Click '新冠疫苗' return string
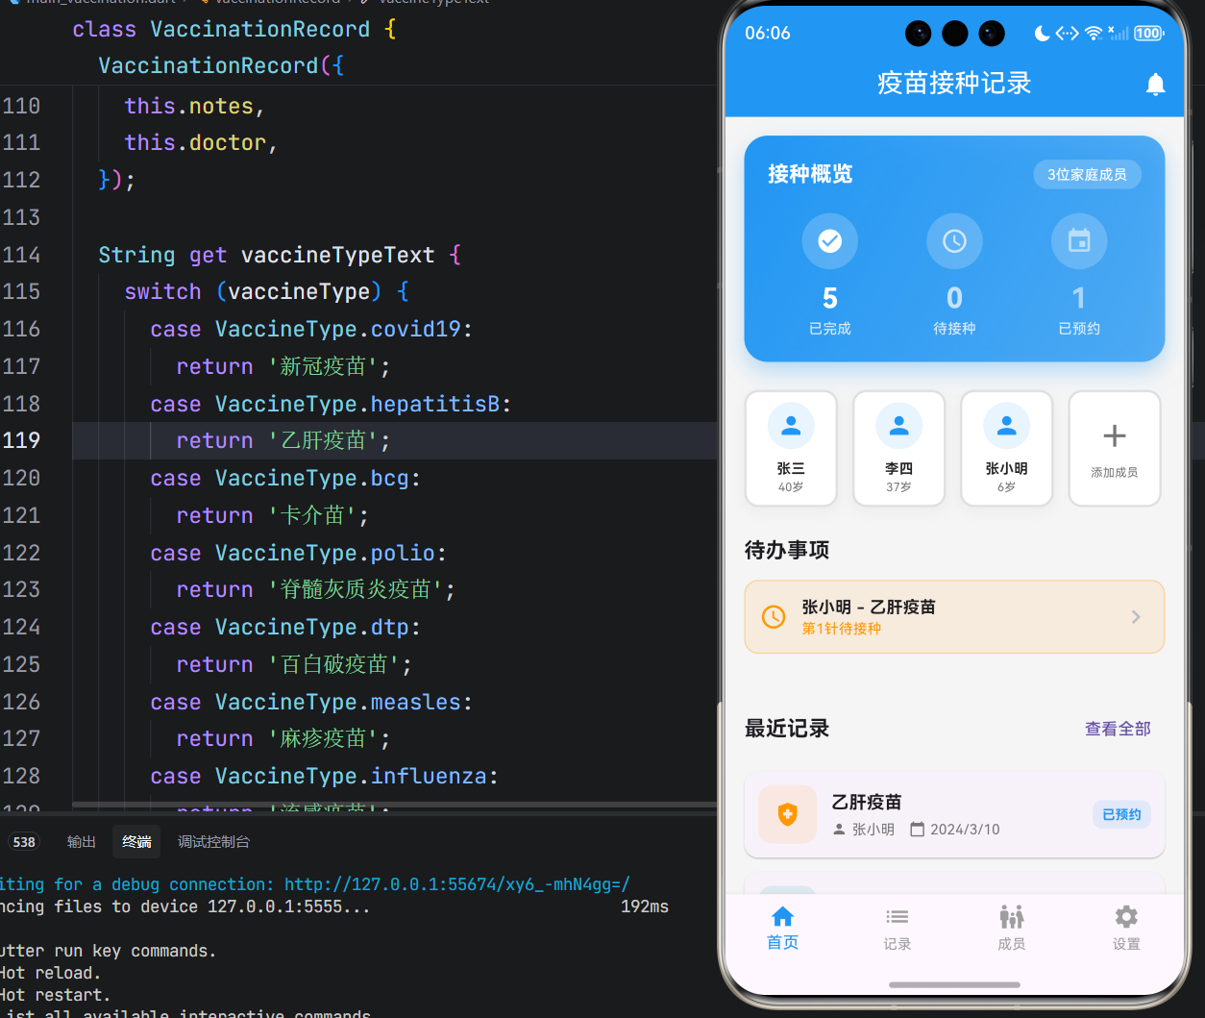The width and height of the screenshot is (1205, 1018). tap(330, 366)
